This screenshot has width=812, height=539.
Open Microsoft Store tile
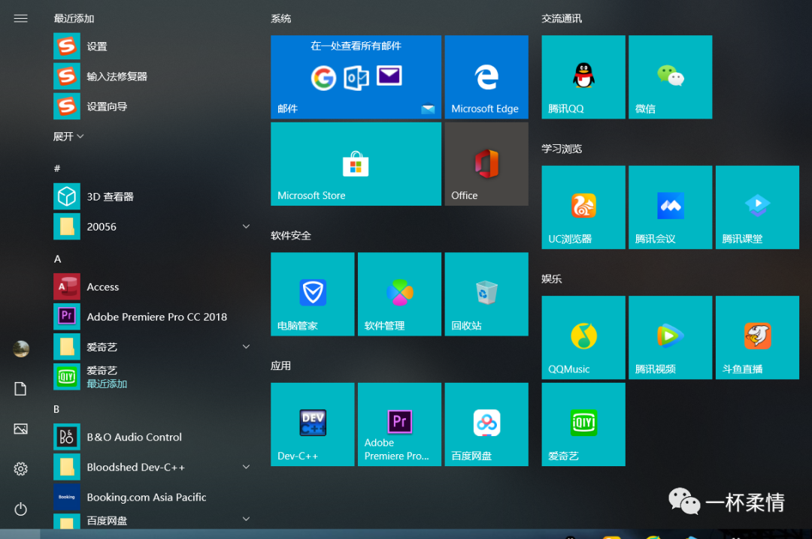pyautogui.click(x=356, y=164)
